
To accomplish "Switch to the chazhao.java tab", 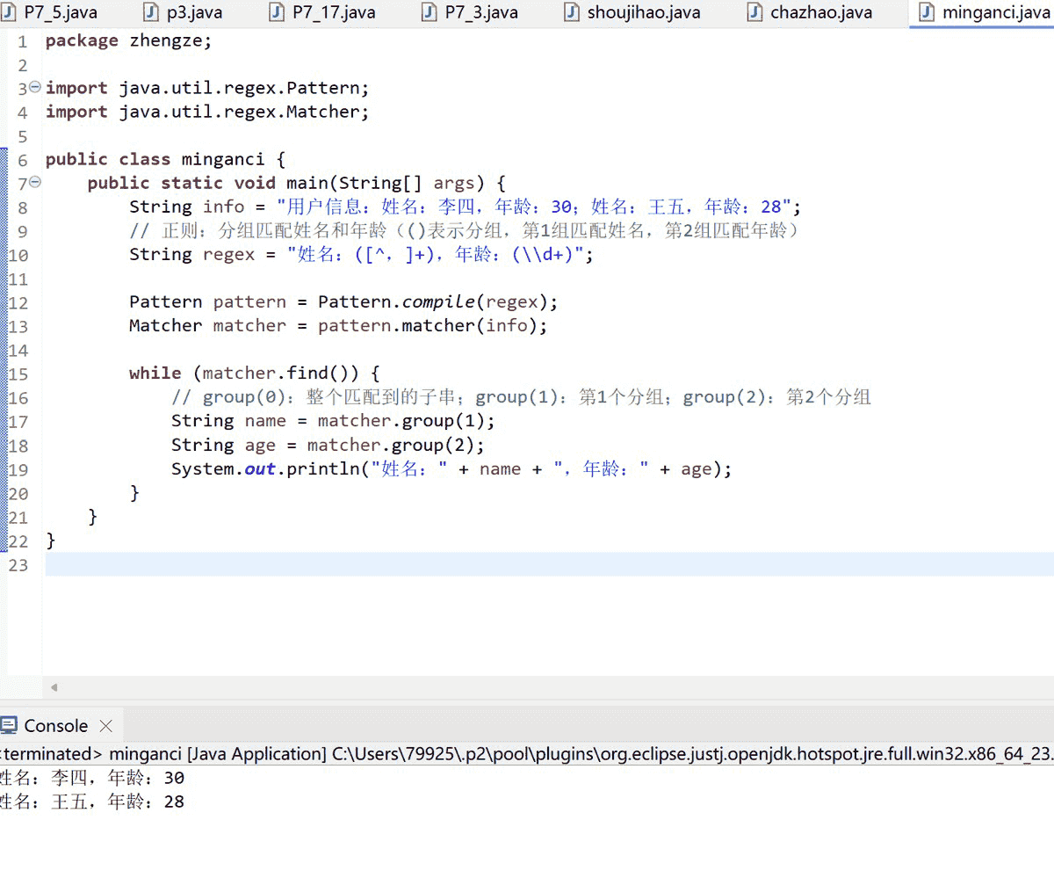I will point(810,12).
